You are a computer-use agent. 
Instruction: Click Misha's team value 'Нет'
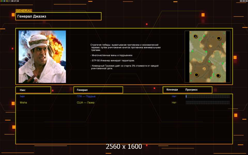coord(174,103)
